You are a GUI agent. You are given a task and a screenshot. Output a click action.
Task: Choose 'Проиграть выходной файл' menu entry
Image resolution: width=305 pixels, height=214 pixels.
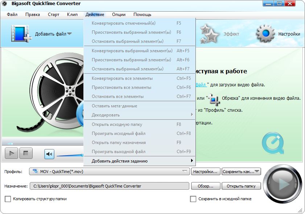[140, 151]
